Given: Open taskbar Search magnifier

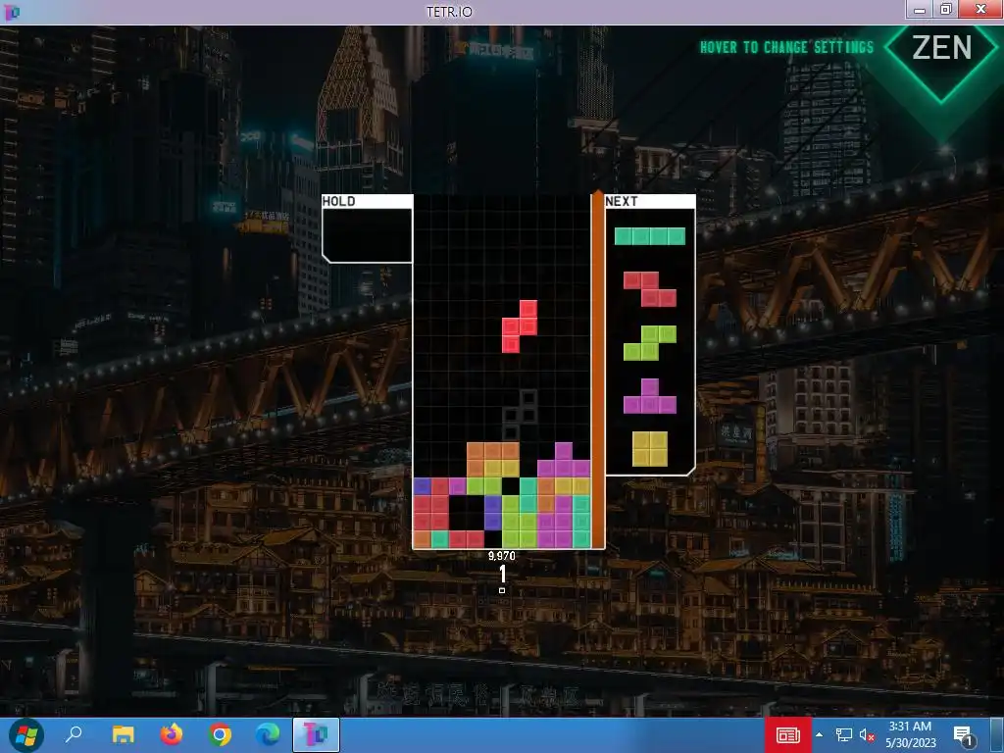Looking at the screenshot, I should click(74, 735).
